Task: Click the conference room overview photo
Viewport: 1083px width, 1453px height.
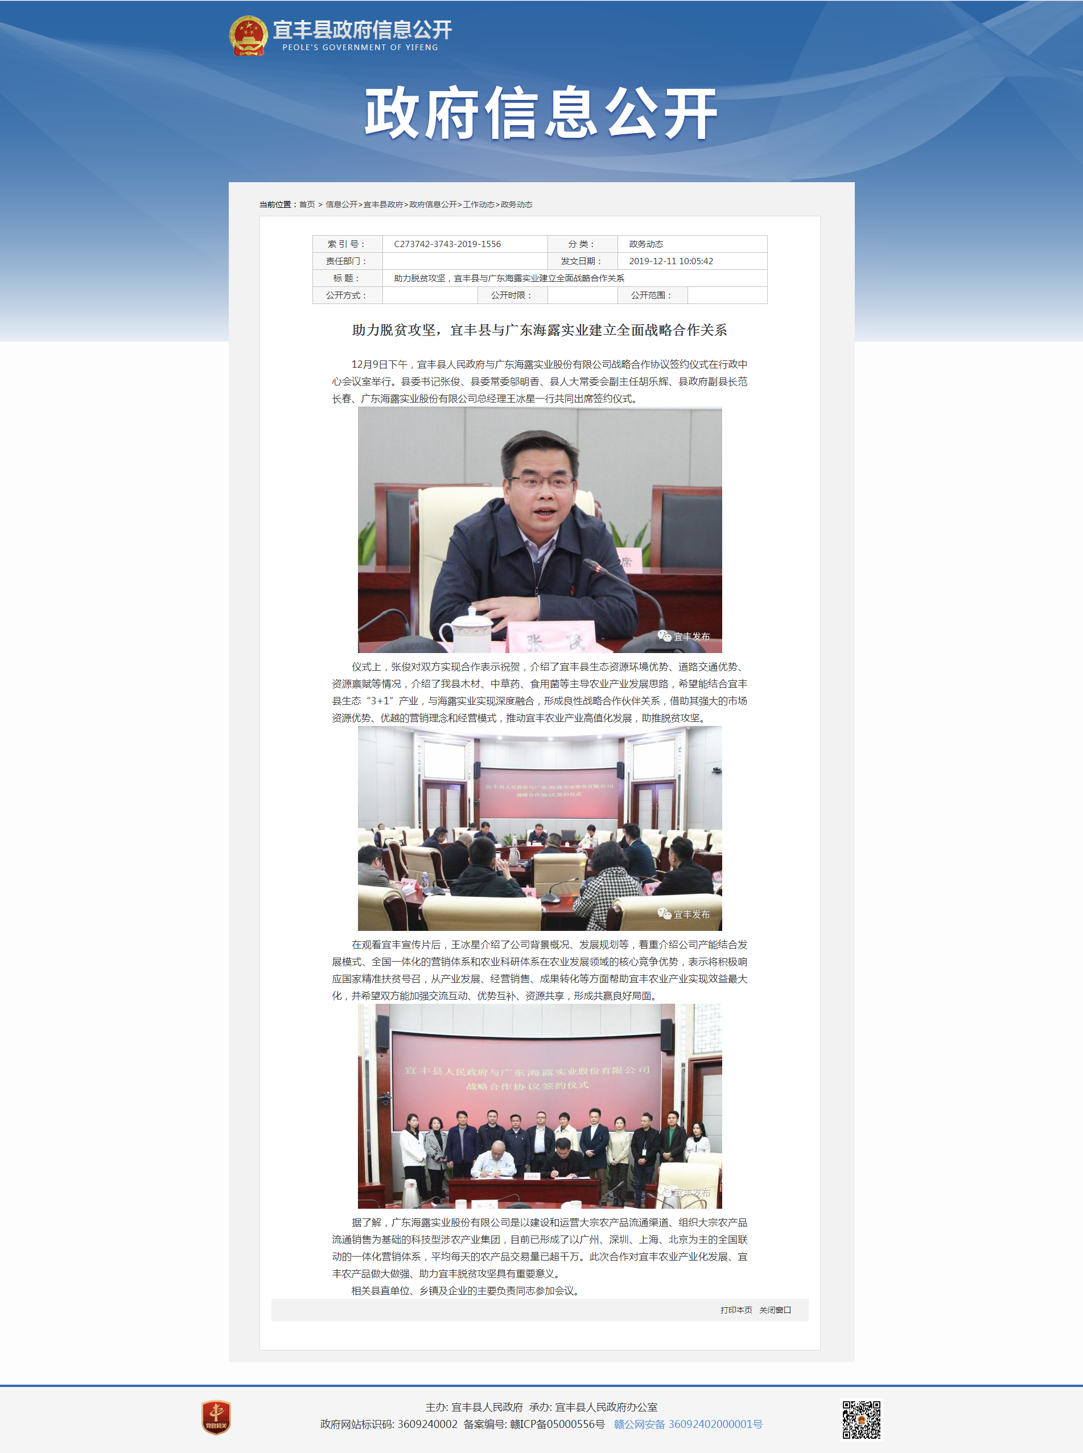Action: [542, 839]
